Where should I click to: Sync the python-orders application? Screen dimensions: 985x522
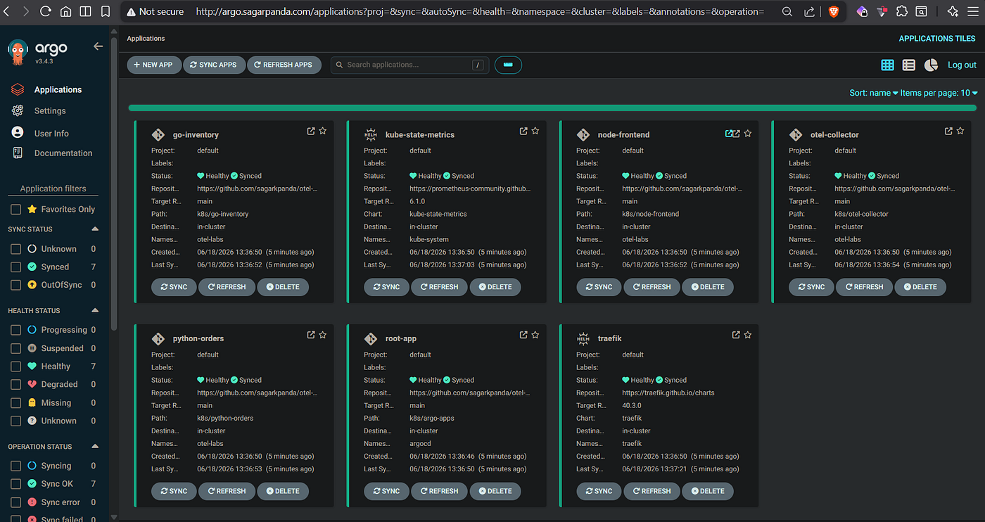tap(174, 491)
